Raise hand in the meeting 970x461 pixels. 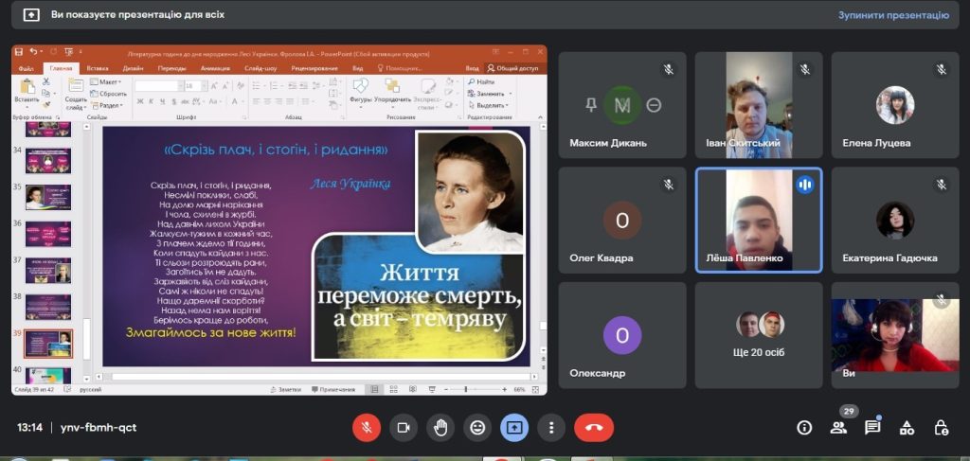(x=440, y=428)
